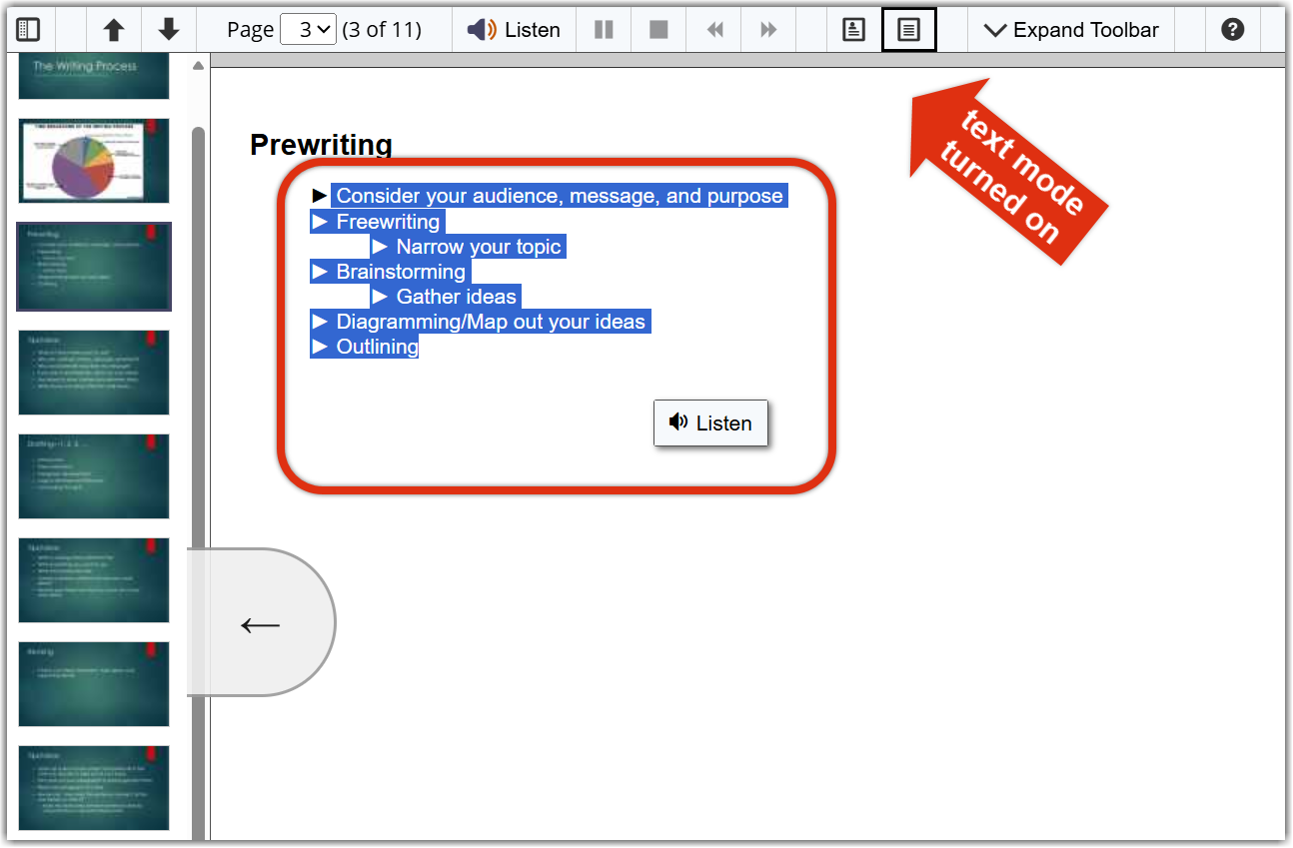
Task: Toggle the thumbnail sidebar panel icon
Action: click(x=29, y=30)
